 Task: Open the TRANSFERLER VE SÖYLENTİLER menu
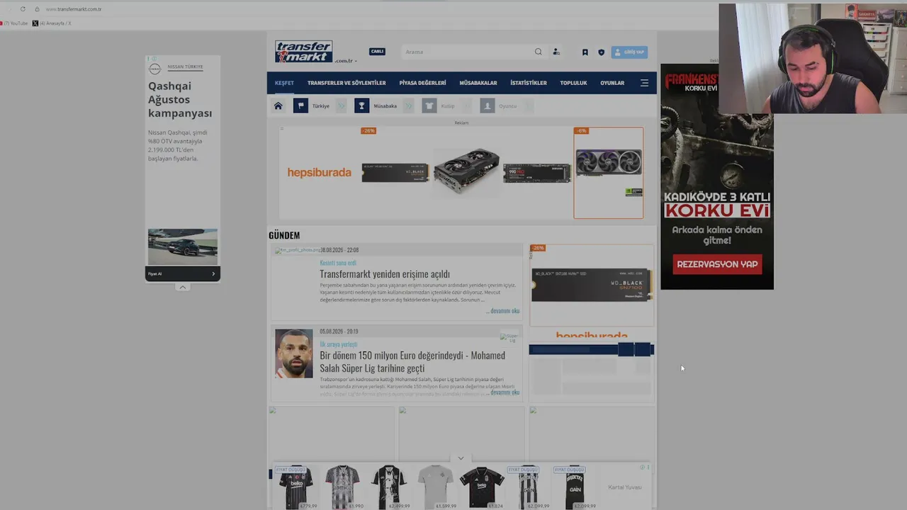click(x=347, y=83)
